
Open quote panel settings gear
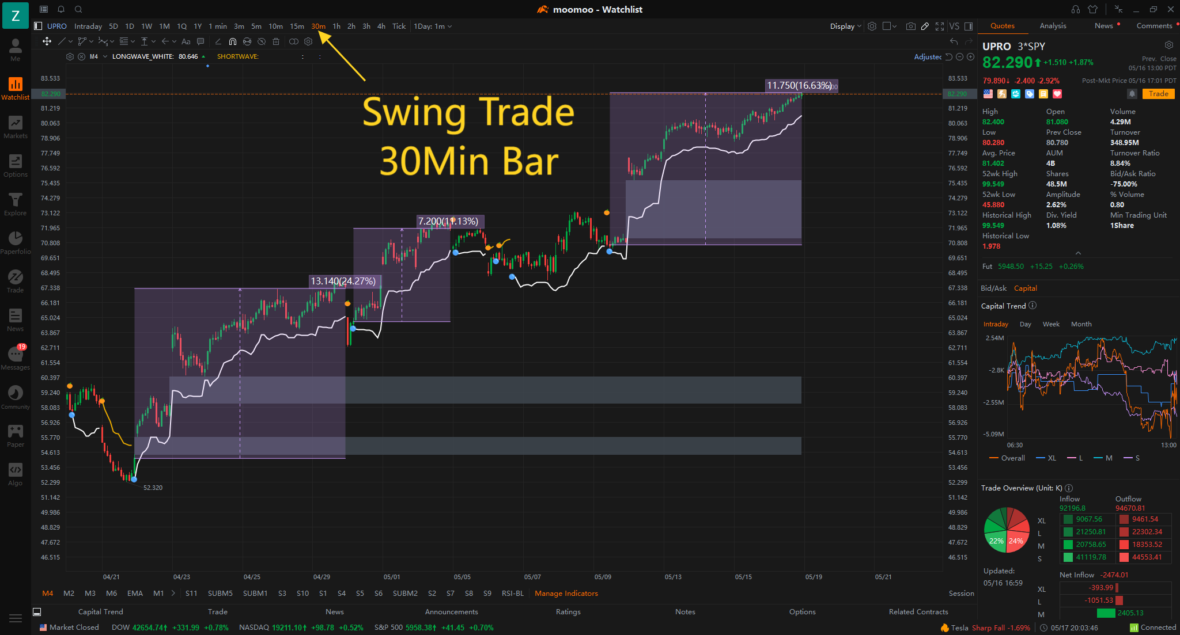pyautogui.click(x=1168, y=45)
